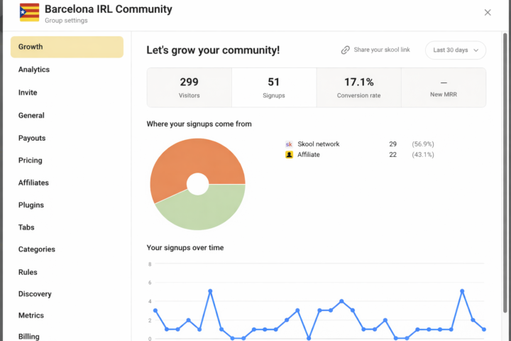
Task: Click Share your skool link
Action: tap(382, 50)
